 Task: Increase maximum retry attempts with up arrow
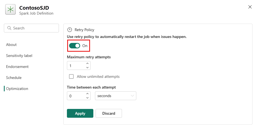click(87, 64)
